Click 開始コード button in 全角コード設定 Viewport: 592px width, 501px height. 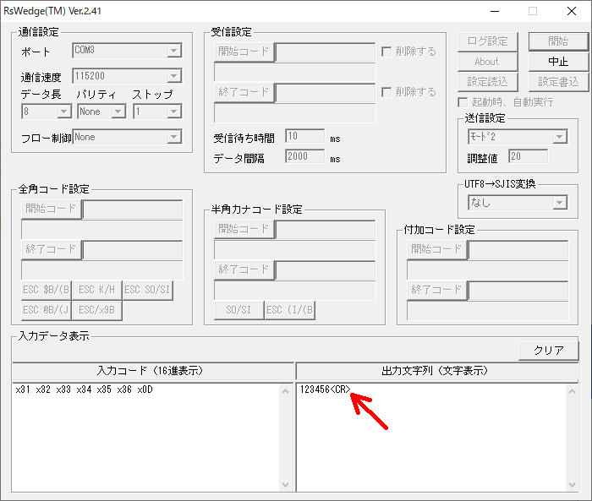52,210
